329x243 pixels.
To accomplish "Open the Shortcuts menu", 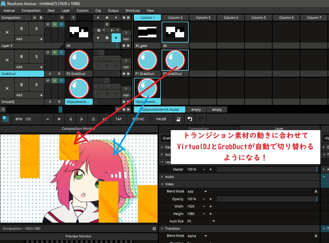I will coord(133,10).
